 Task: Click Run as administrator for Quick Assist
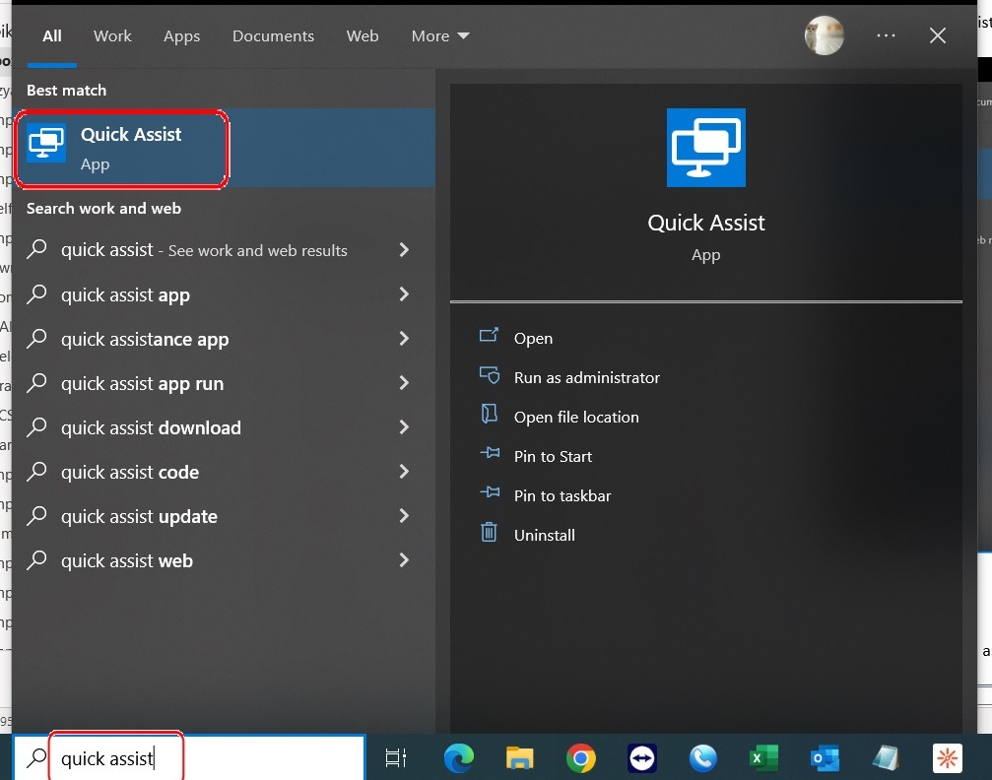coord(586,377)
